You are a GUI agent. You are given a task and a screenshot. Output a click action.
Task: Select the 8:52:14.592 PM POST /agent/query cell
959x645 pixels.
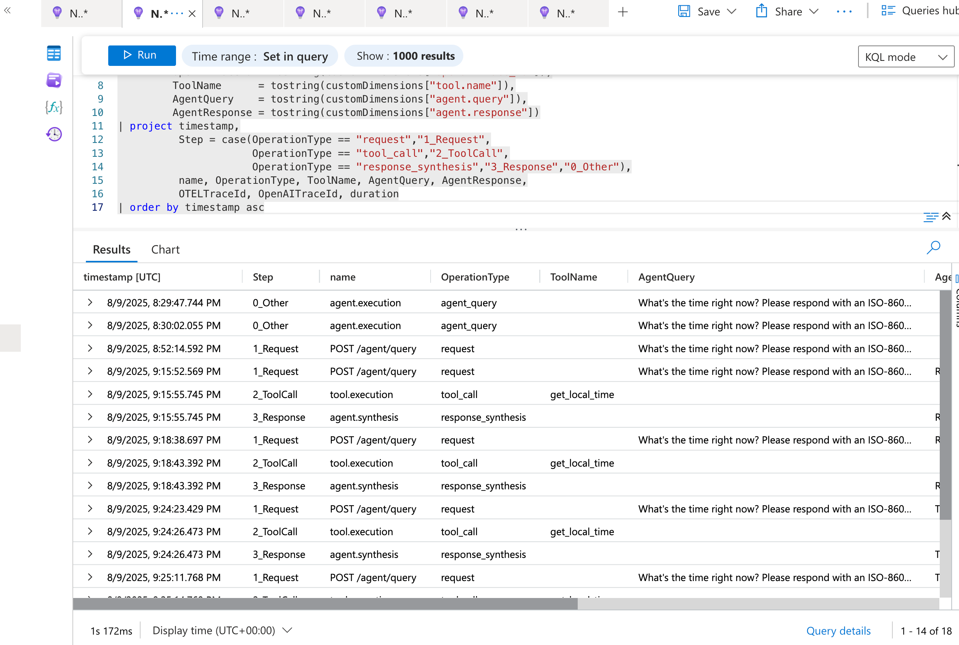tap(373, 348)
